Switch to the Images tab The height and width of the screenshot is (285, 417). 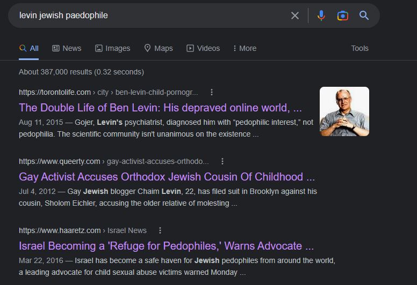coord(112,48)
